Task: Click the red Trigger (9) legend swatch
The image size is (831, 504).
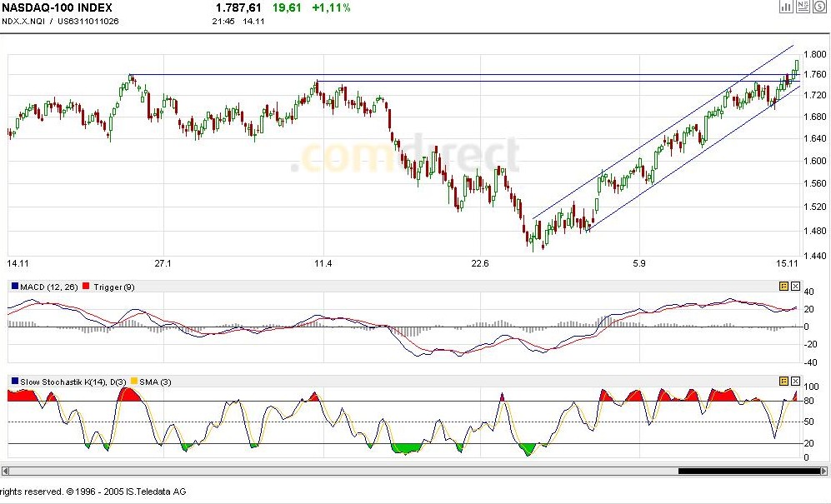Action: tap(86, 287)
